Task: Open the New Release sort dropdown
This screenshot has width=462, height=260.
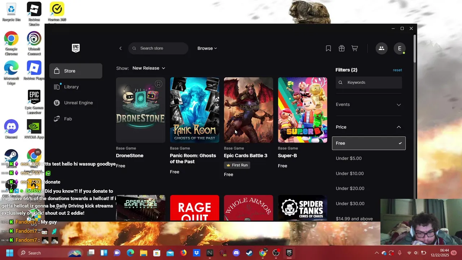Action: [149, 68]
